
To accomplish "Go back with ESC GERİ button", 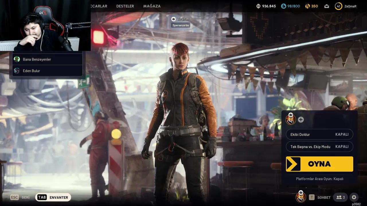I will [20, 197].
